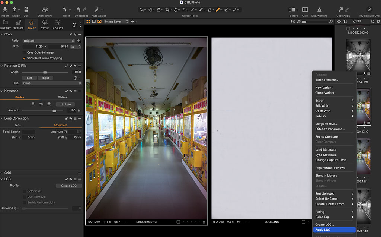Click the Rotate Left button
The image size is (381, 237).
point(29,78)
